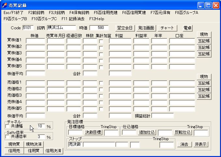
Task: Click the 非表示 button
Action: click(201, 144)
